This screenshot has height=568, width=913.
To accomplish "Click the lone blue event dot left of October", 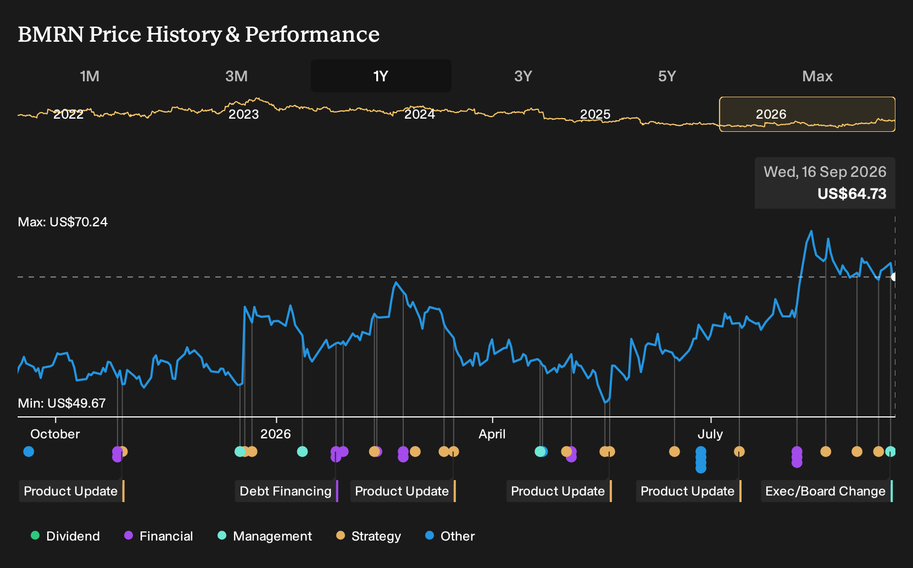I will [29, 452].
